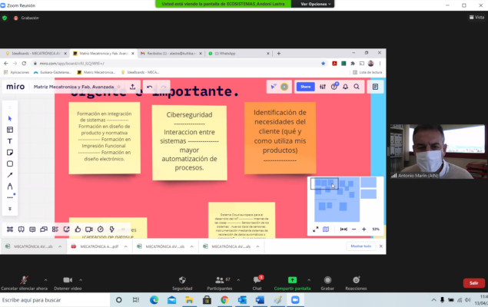The image size is (488, 307).
Task: Expand audio options arrow beside microphone
Action: [x=45, y=279]
